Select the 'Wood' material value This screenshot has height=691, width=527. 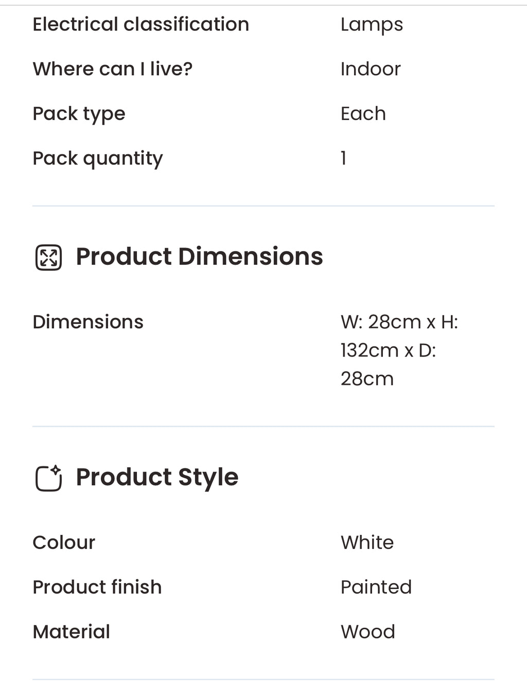367,632
